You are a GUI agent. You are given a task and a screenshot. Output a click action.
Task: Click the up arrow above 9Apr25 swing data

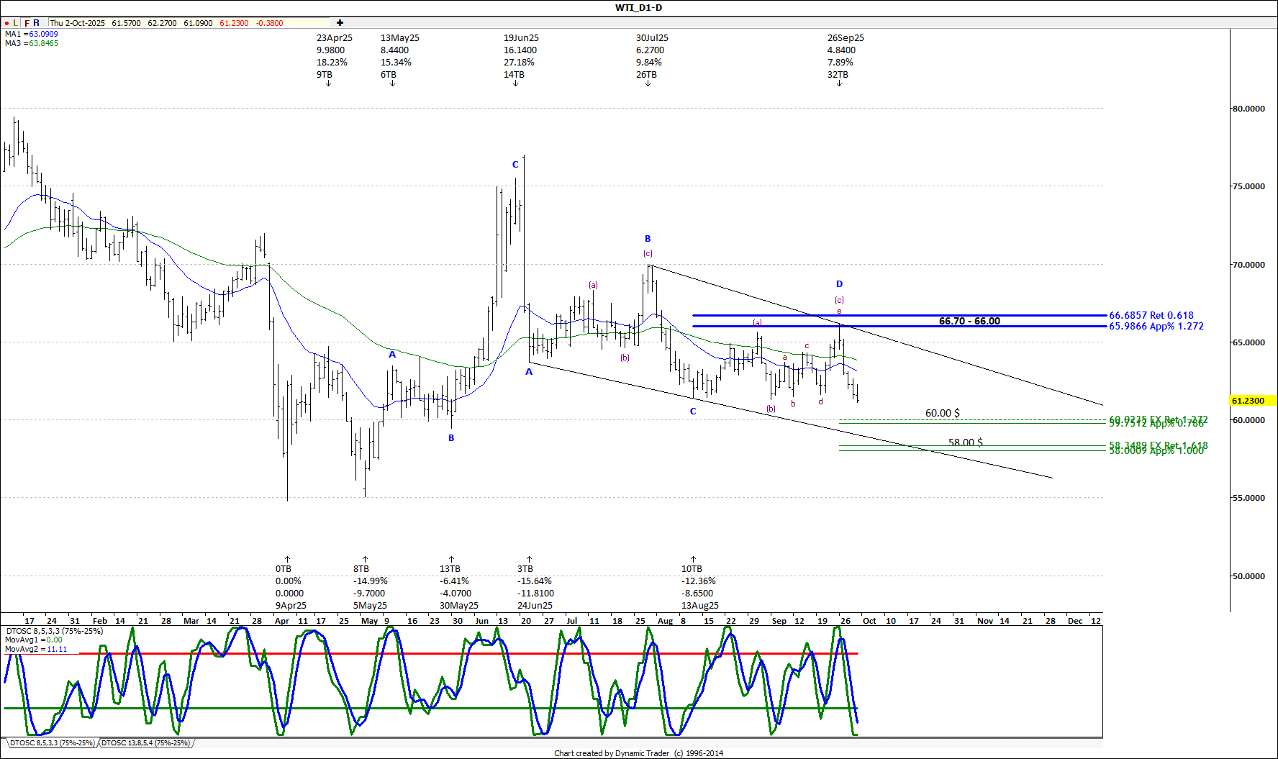(x=288, y=558)
